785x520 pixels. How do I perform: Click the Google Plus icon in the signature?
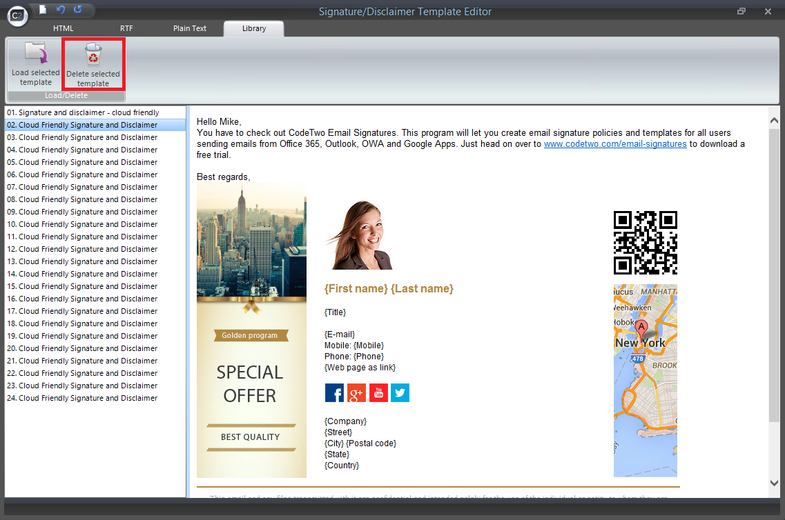tap(356, 393)
